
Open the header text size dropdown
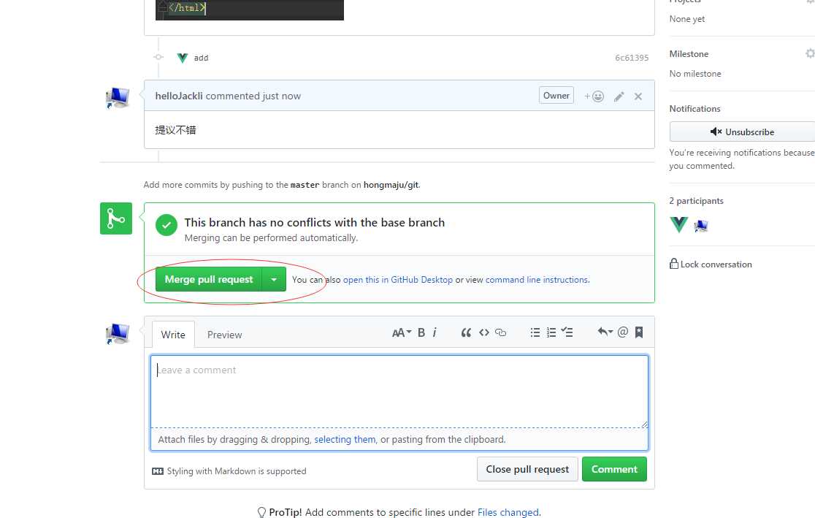402,332
